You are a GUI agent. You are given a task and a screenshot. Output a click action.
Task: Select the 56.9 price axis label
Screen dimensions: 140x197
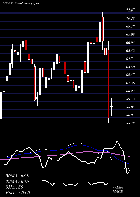(129, 115)
